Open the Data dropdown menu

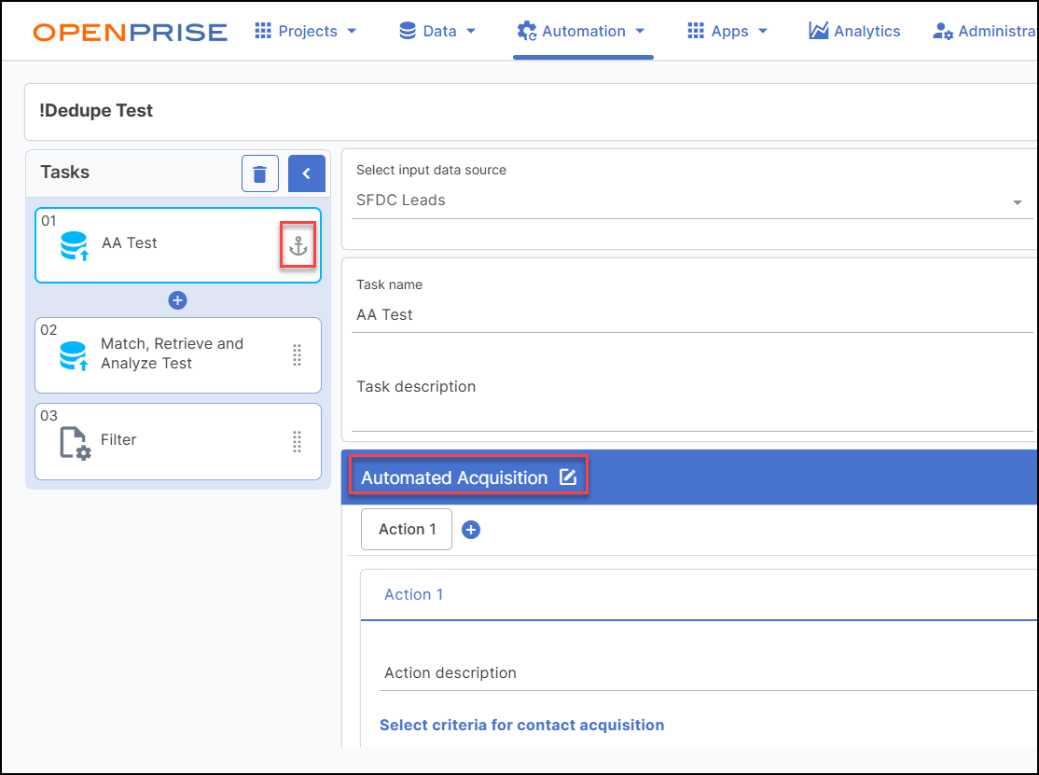[437, 32]
